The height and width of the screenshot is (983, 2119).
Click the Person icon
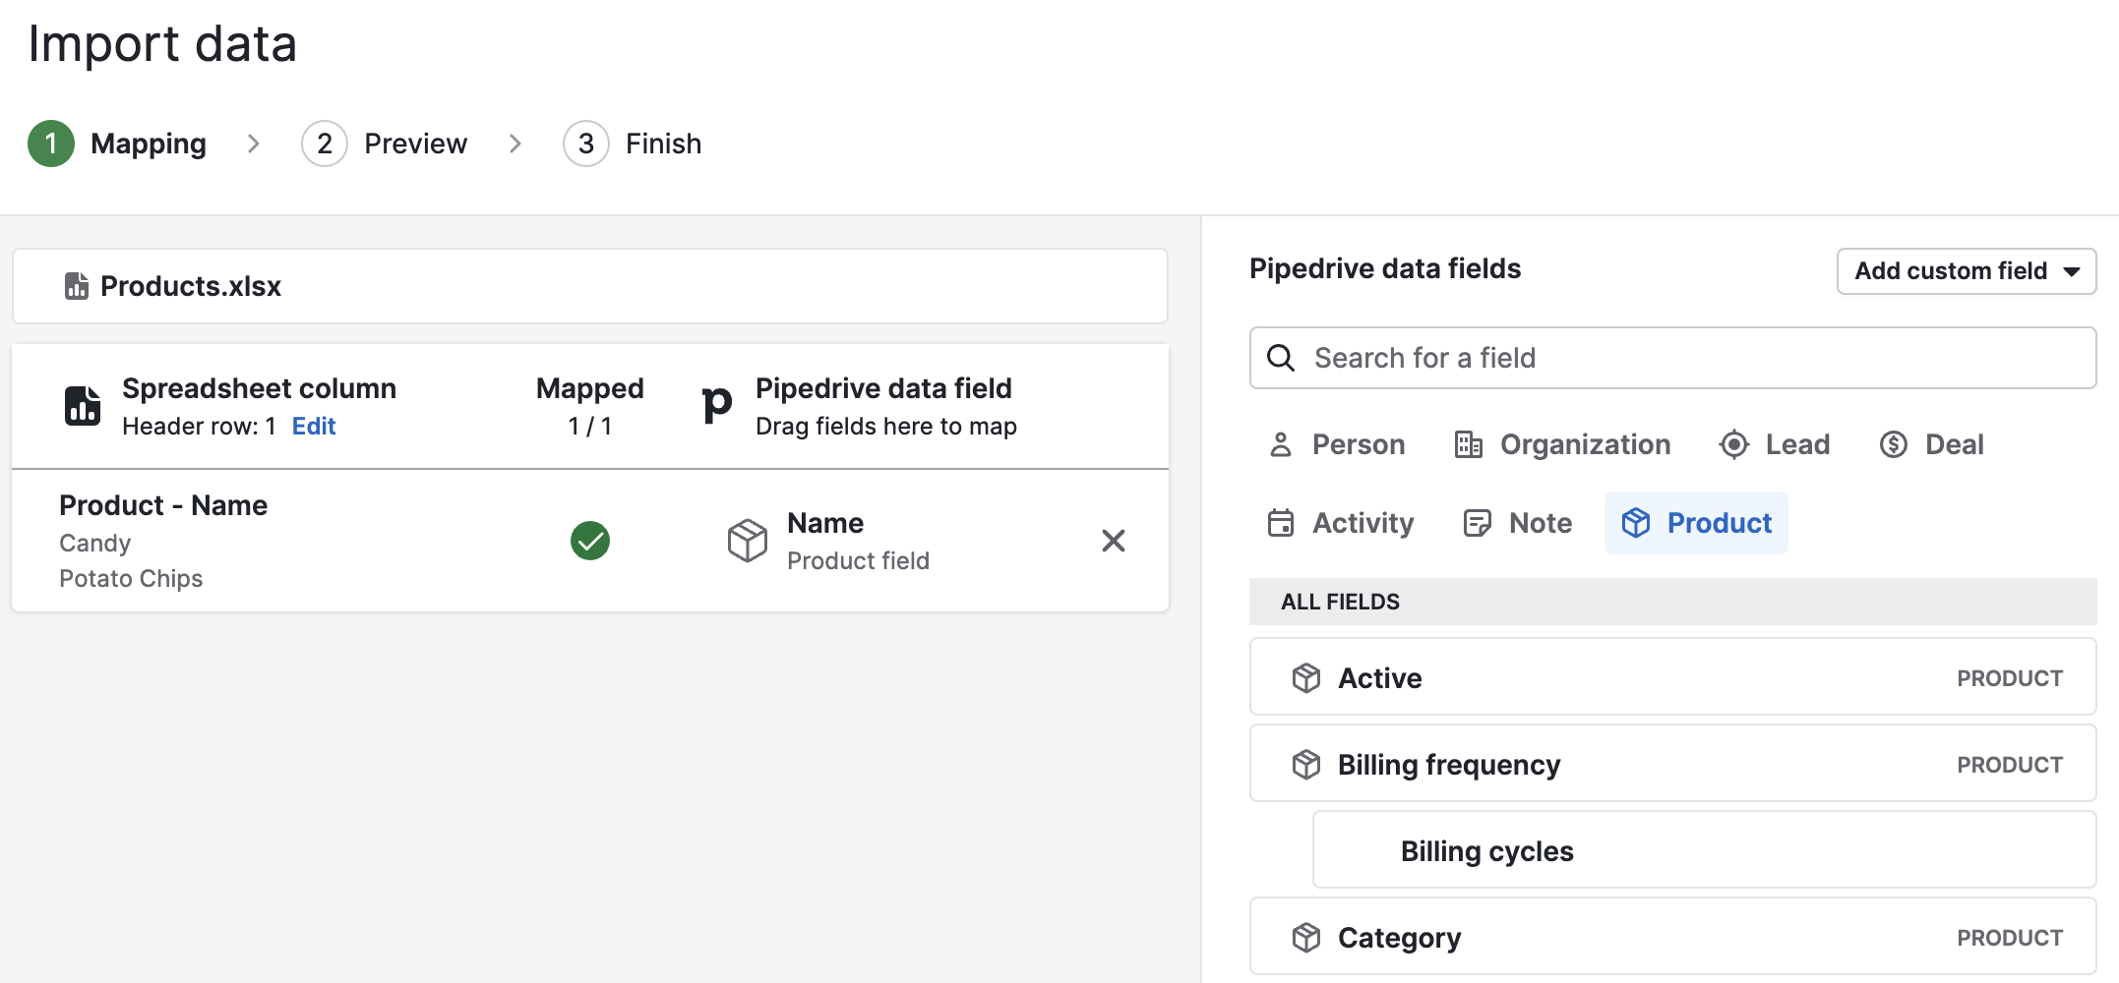coord(1281,444)
